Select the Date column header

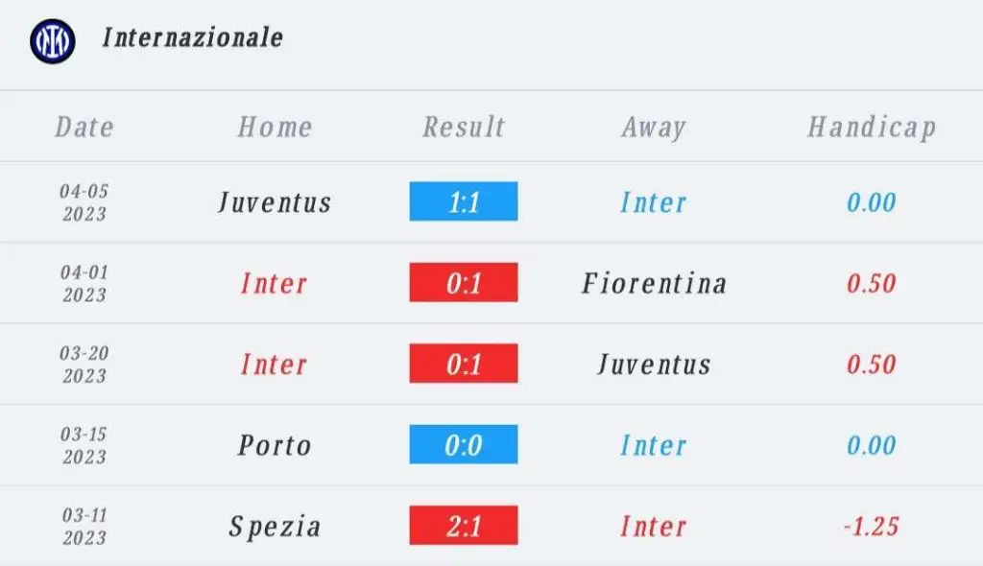(84, 128)
